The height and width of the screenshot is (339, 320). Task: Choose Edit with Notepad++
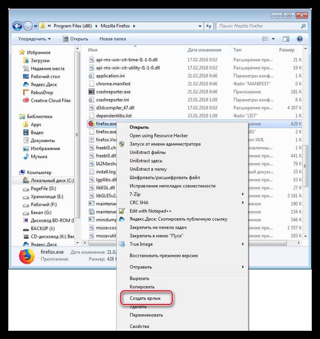pyautogui.click(x=151, y=211)
